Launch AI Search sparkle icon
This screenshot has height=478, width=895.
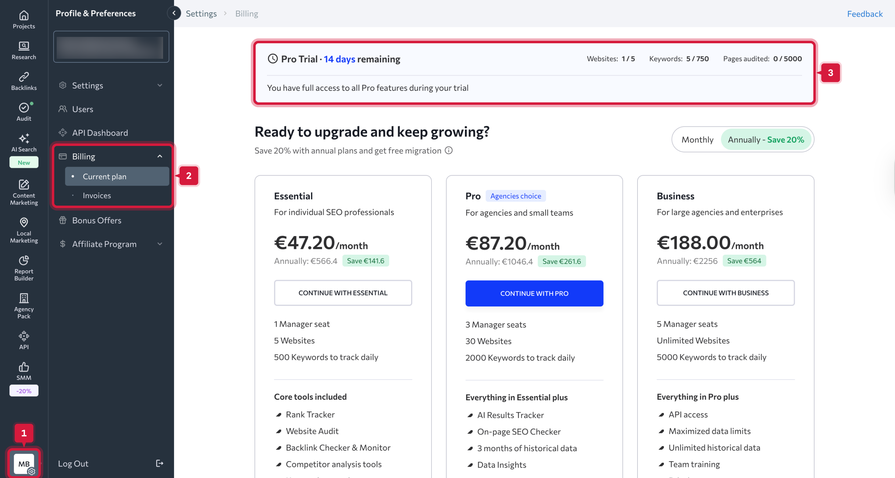(x=24, y=139)
